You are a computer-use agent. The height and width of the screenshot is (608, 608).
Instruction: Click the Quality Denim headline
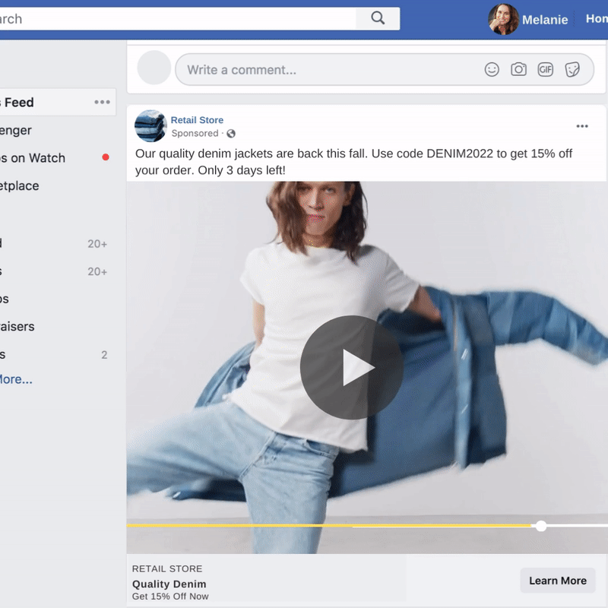coord(169,584)
